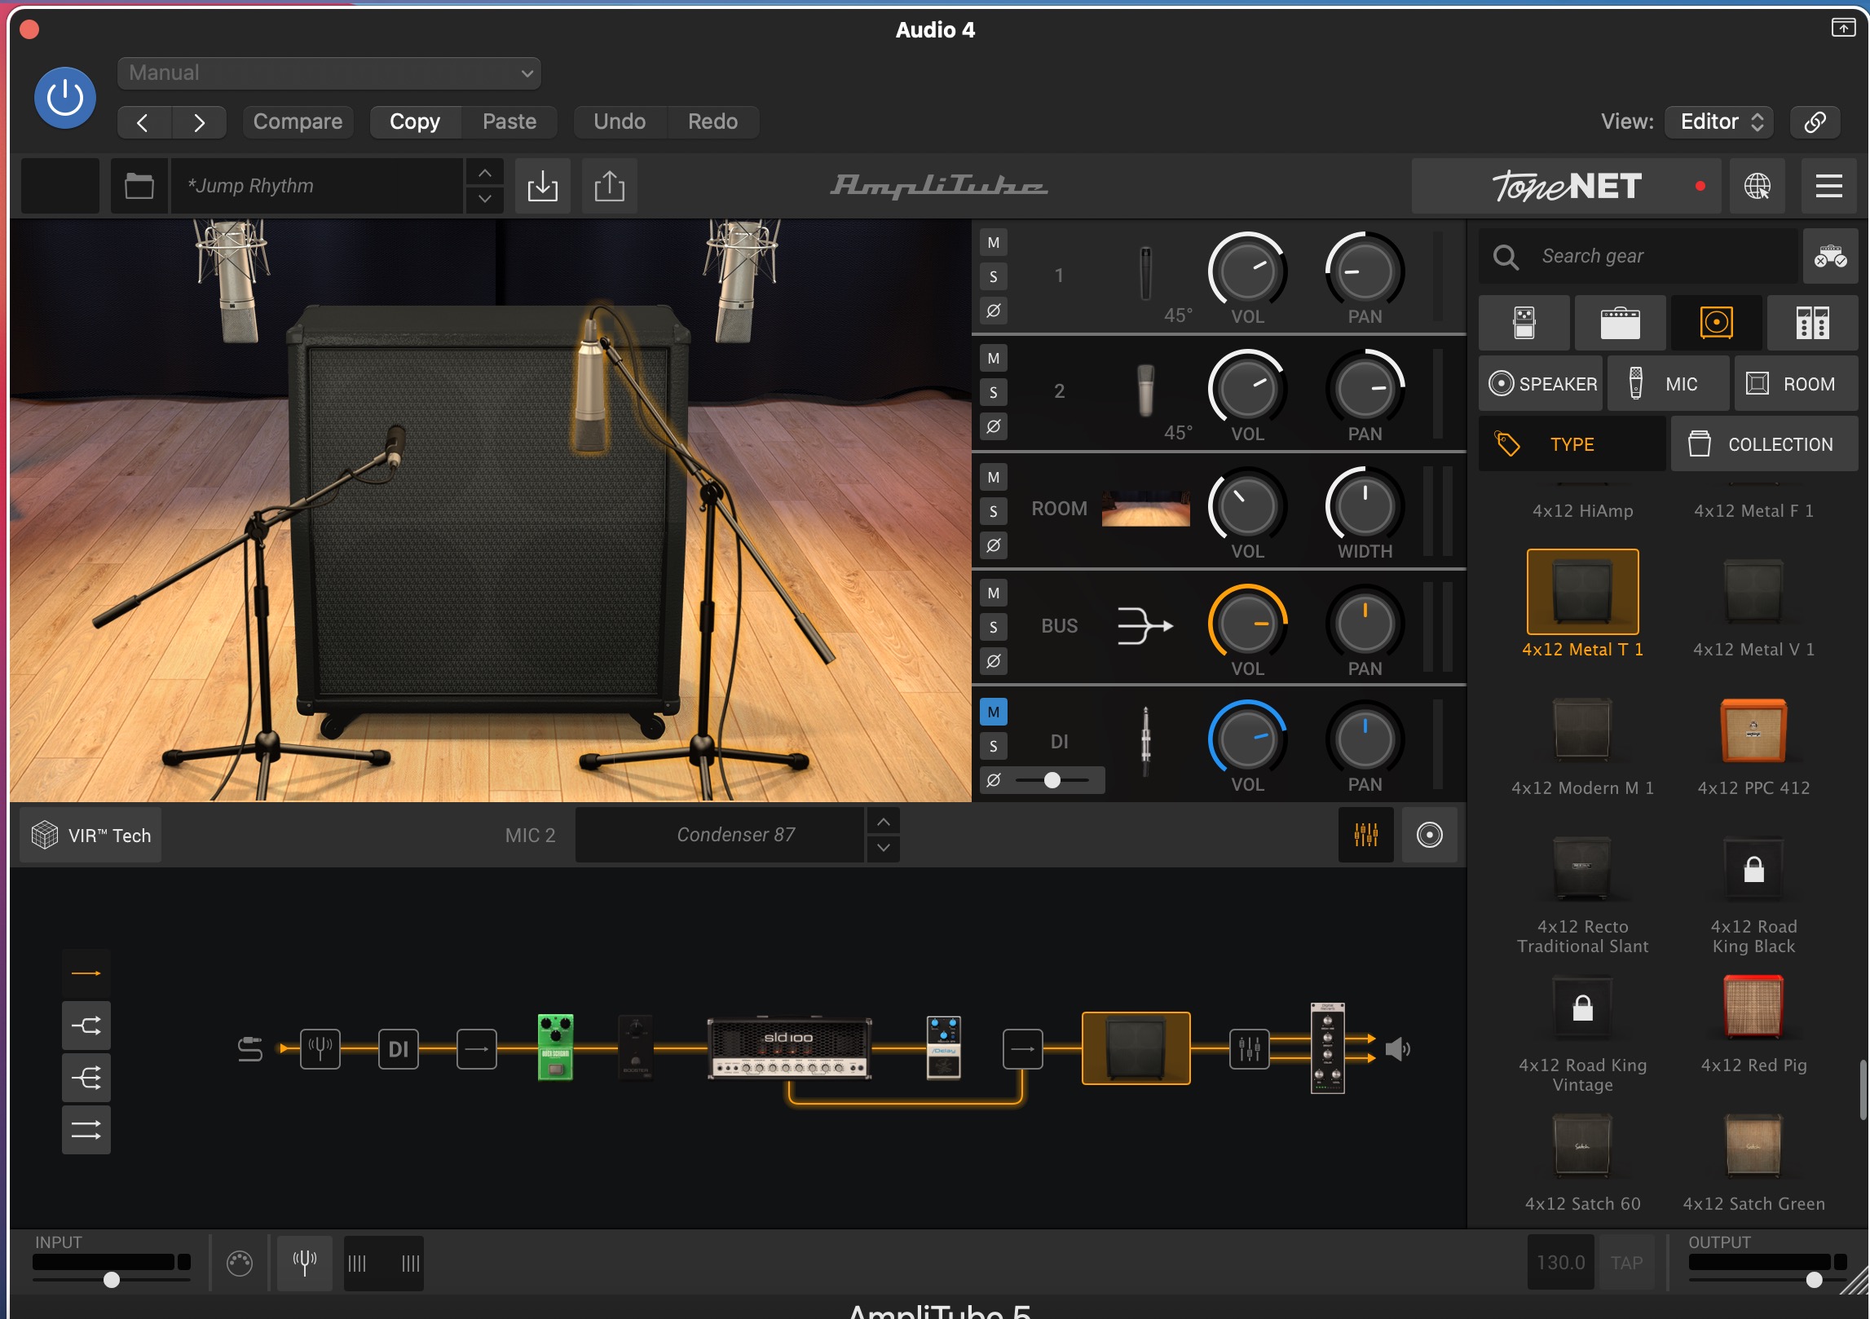The width and height of the screenshot is (1870, 1319).
Task: Open the Custom Shop car icon
Action: [x=1831, y=257]
